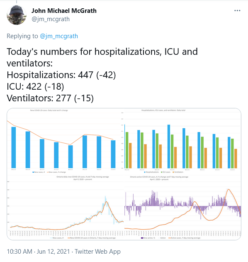Open the @jm_mcgrath link after Replying to
The image size is (248, 262).
[59, 36]
